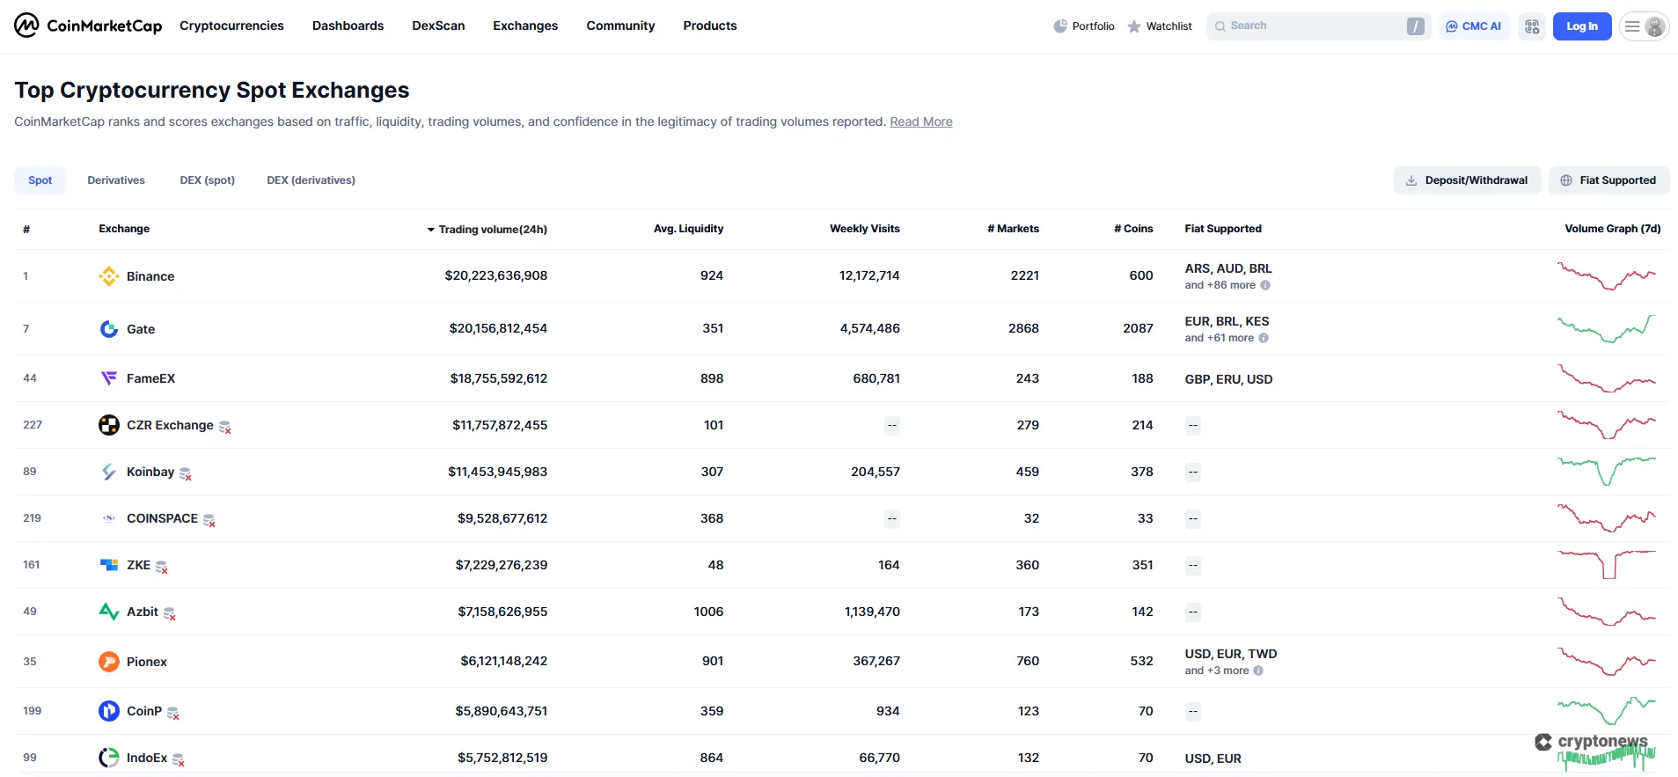Click the no-reserves icon beside COINSPACE
The image size is (1678, 777).
point(209,521)
